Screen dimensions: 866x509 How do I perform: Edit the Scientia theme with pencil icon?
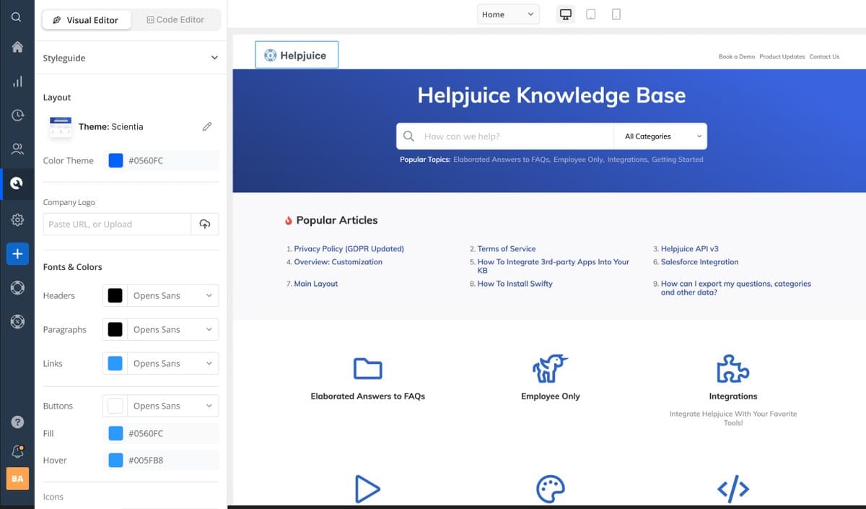[207, 126]
